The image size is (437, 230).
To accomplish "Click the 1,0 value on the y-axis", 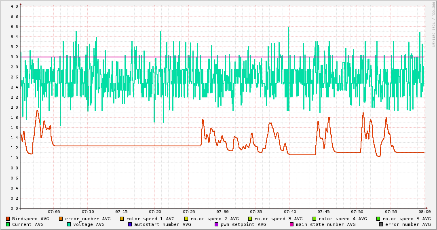I will [14, 158].
